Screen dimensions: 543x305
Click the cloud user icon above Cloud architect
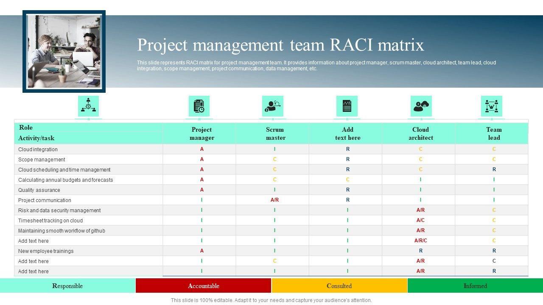coord(421,106)
